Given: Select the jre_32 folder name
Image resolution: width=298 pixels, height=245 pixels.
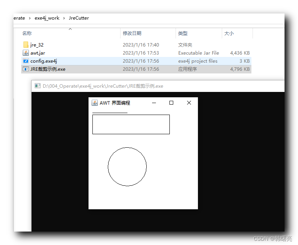Looking at the screenshot, I should click(x=37, y=45).
